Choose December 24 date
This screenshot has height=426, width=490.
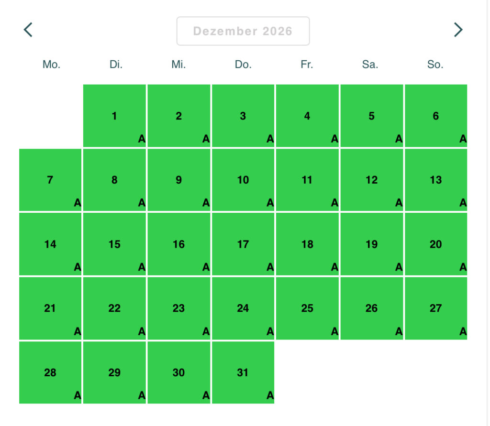pos(243,308)
